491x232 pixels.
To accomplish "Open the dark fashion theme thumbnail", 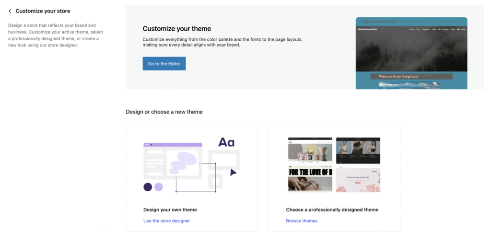I will click(358, 151).
